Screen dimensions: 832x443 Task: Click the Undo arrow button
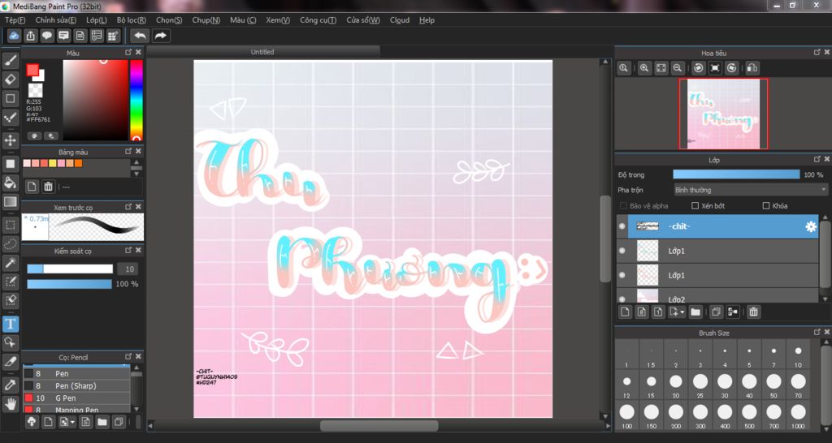(x=140, y=36)
